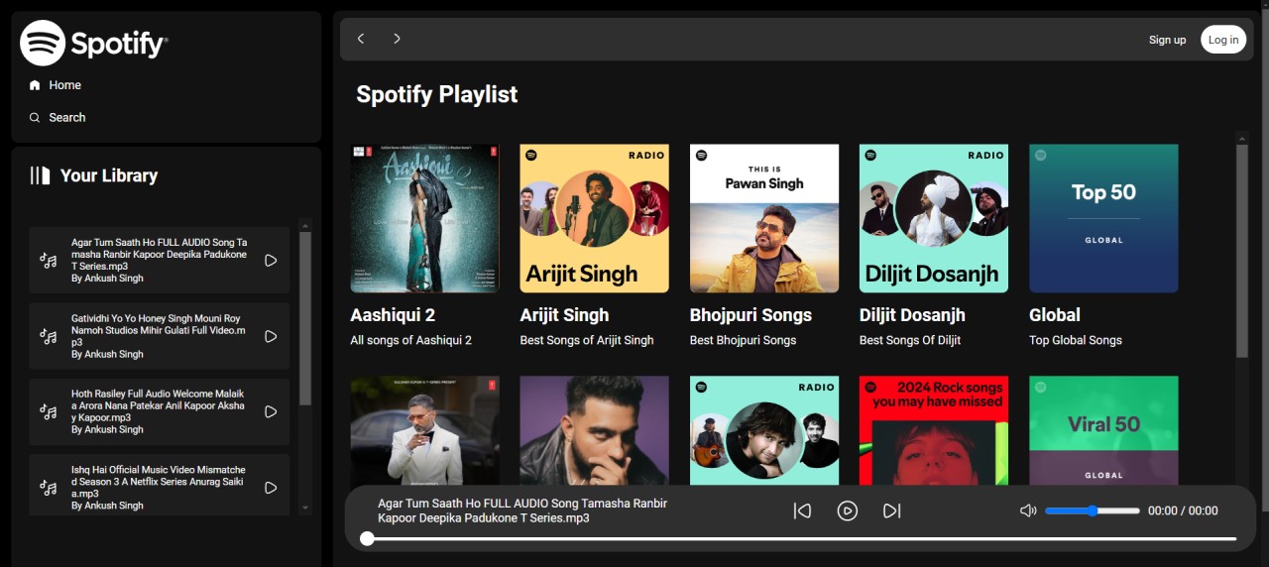1269x567 pixels.
Task: Click the seek bar circle handle
Action: point(367,539)
